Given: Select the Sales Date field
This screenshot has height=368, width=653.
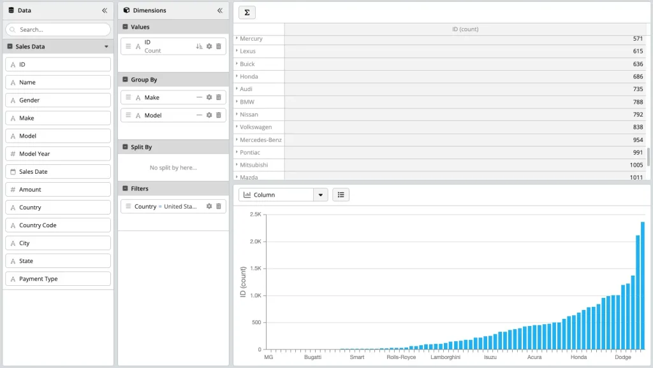Looking at the screenshot, I should [x=58, y=172].
